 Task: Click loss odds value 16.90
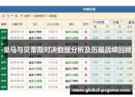click(120, 81)
